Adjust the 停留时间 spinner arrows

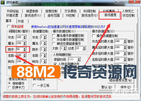tap(79, 59)
